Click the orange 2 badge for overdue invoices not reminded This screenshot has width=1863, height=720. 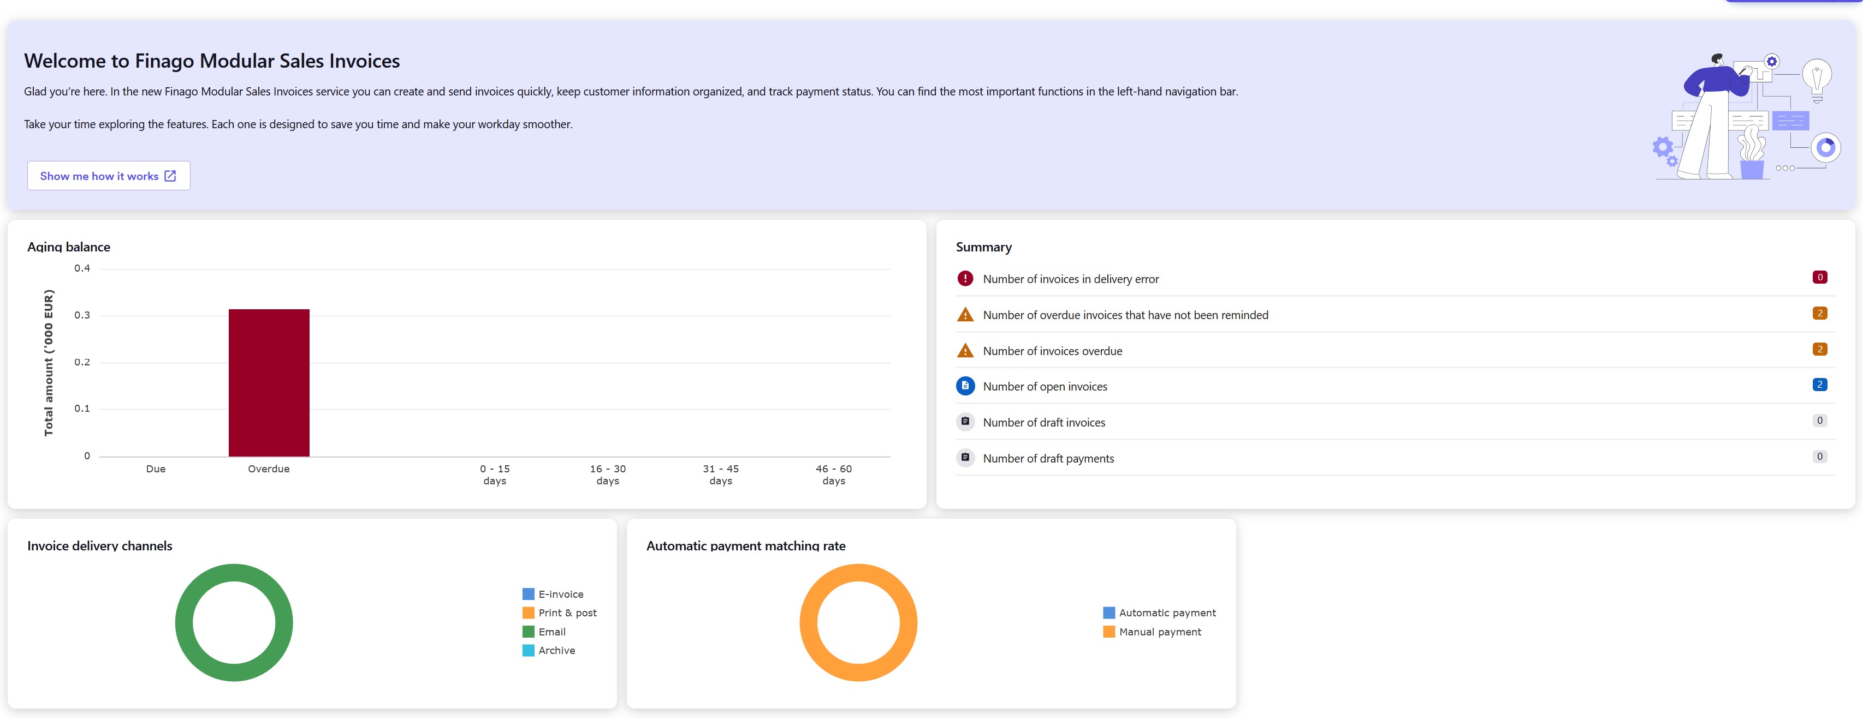pyautogui.click(x=1820, y=314)
